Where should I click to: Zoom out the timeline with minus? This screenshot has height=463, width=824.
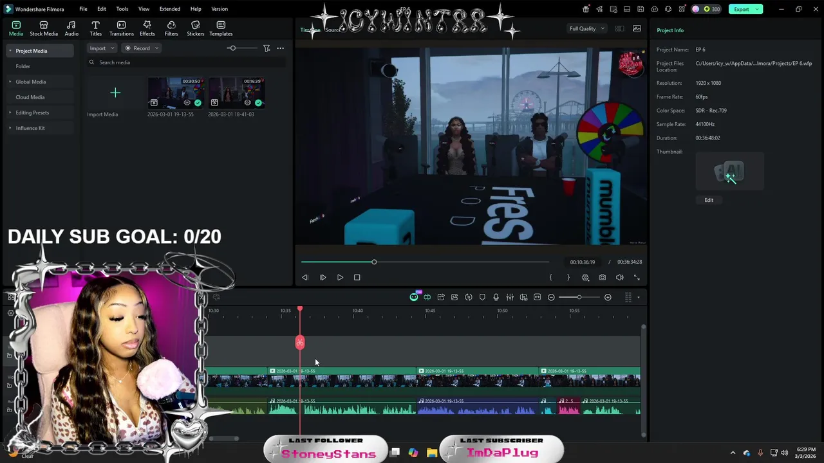[x=551, y=297]
